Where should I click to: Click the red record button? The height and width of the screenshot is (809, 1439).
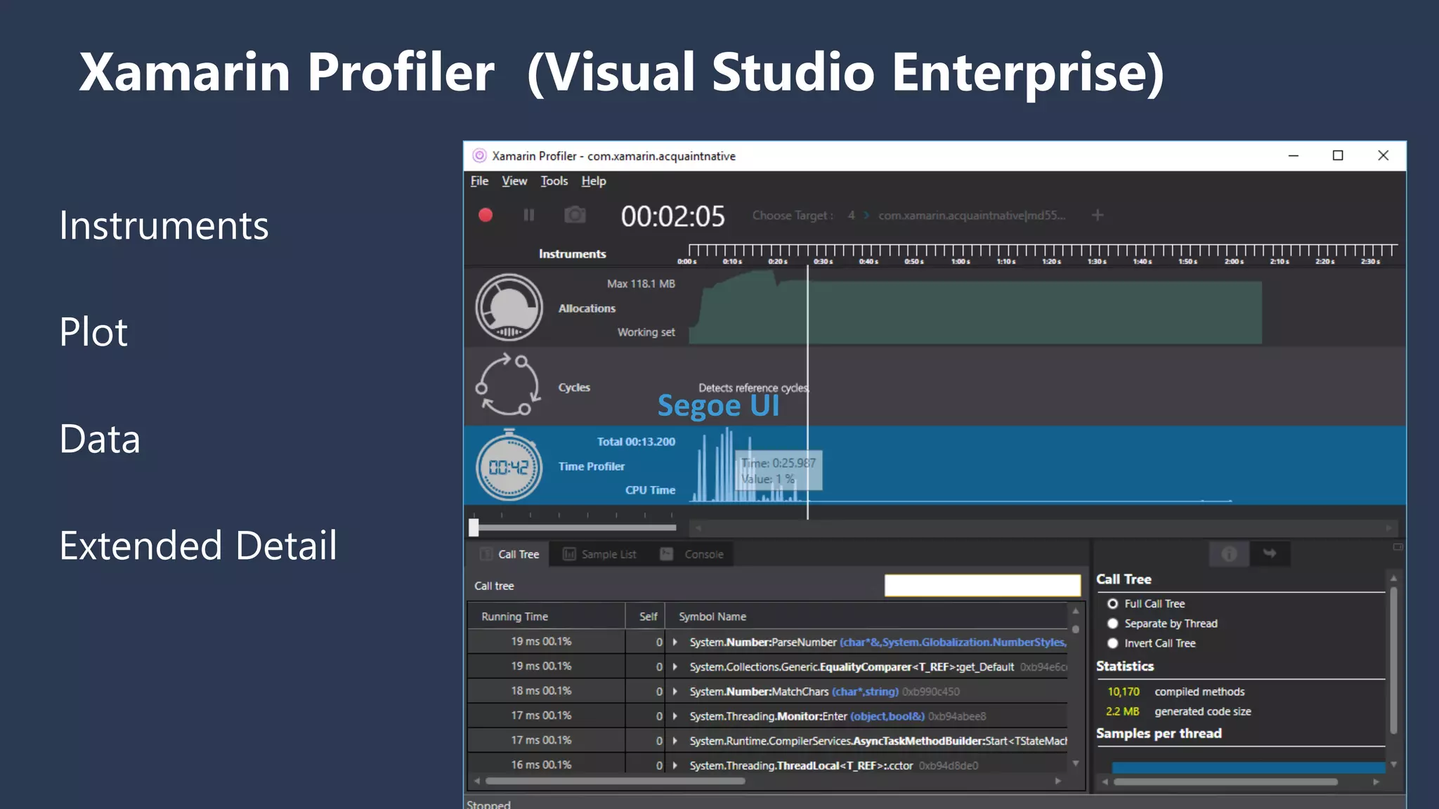(486, 215)
